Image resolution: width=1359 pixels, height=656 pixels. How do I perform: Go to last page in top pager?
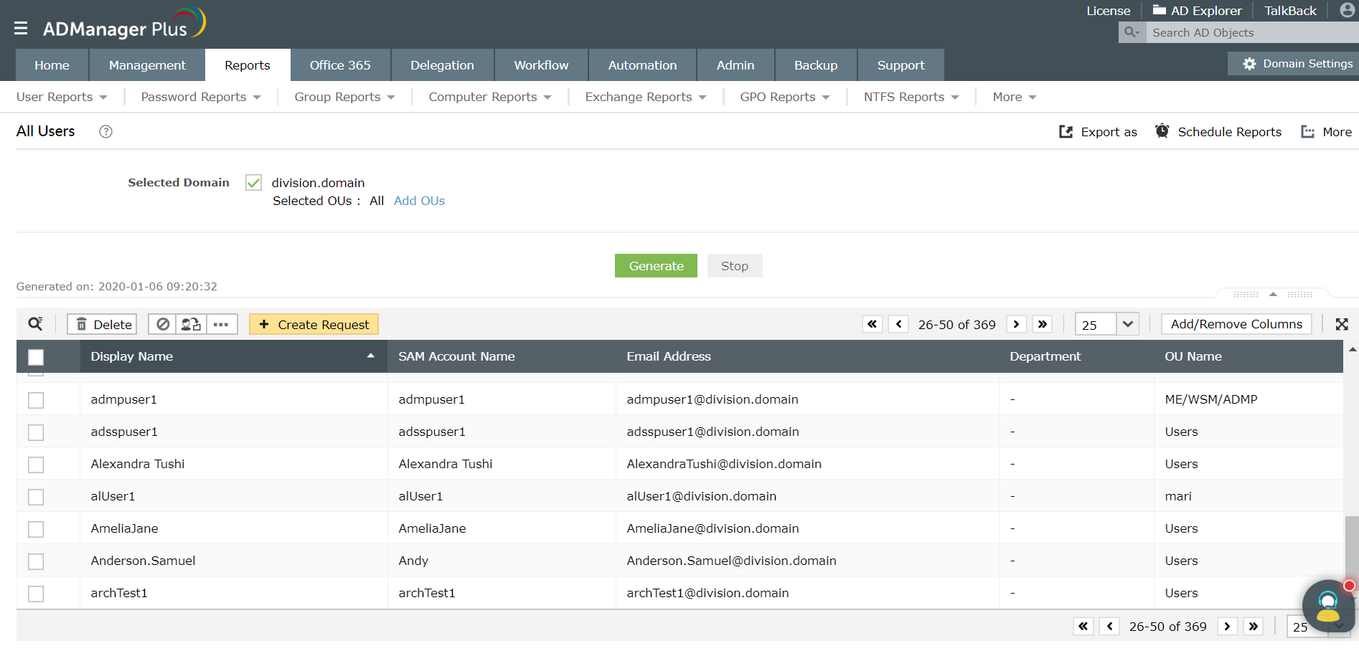(1043, 324)
